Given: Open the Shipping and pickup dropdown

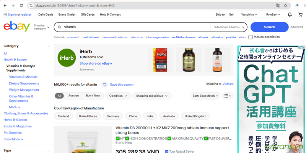Looking at the screenshot, I should point(152,96).
